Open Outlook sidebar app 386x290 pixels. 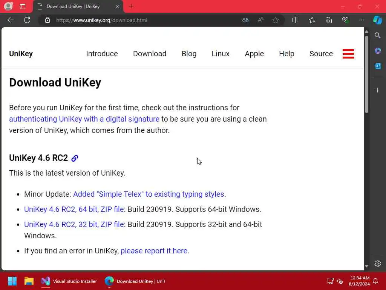point(378,66)
